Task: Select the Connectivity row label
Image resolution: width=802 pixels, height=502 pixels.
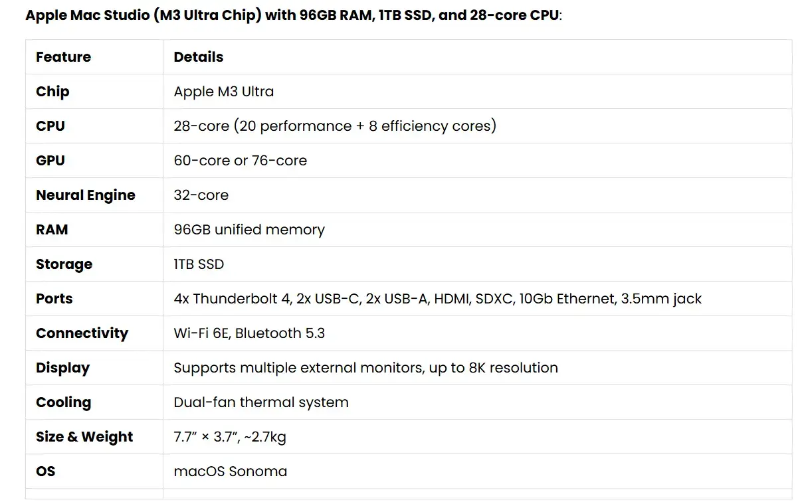Action: click(82, 333)
